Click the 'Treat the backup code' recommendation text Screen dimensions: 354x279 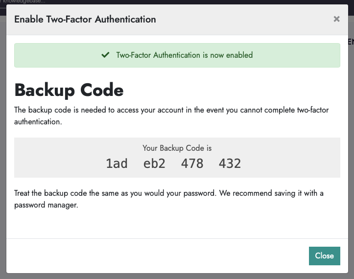[x=169, y=199]
